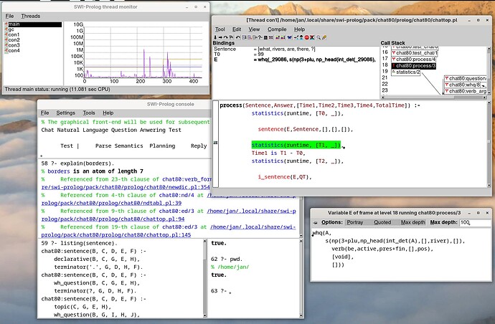The height and width of the screenshot is (324, 495).
Task: Open File menu in thread monitor
Action: 9,16
